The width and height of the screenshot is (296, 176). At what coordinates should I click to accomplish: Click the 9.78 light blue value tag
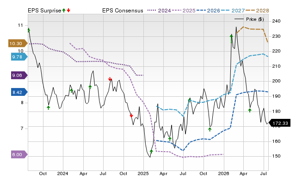pos(19,57)
